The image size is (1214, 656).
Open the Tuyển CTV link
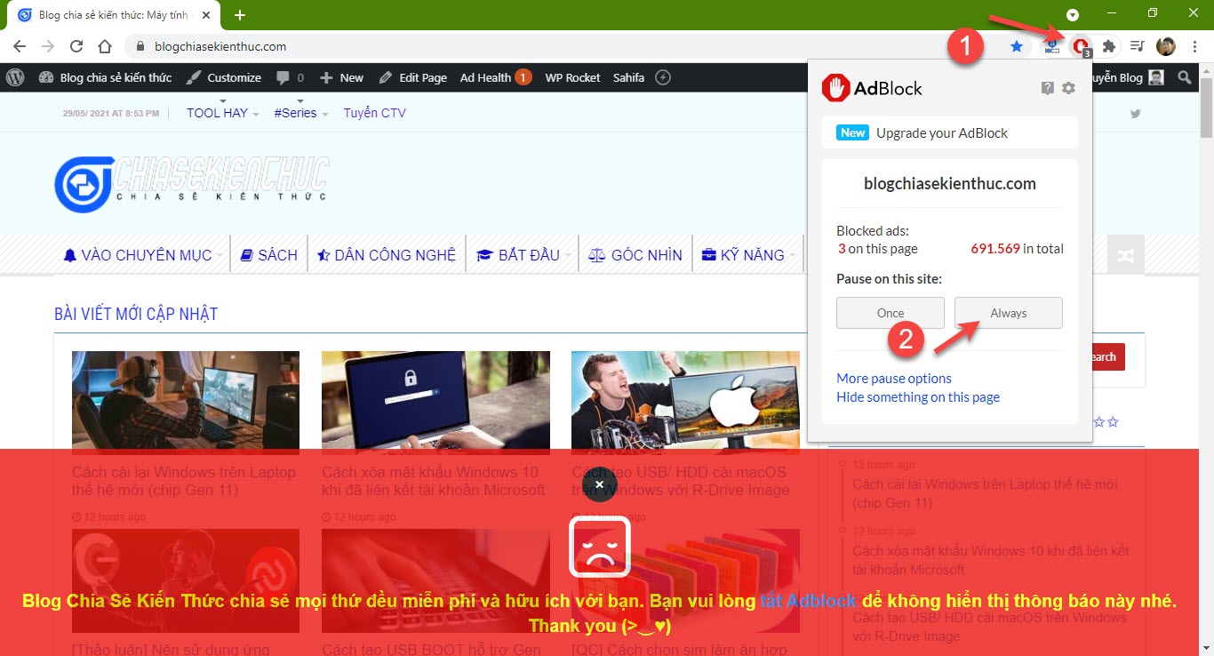pyautogui.click(x=375, y=113)
